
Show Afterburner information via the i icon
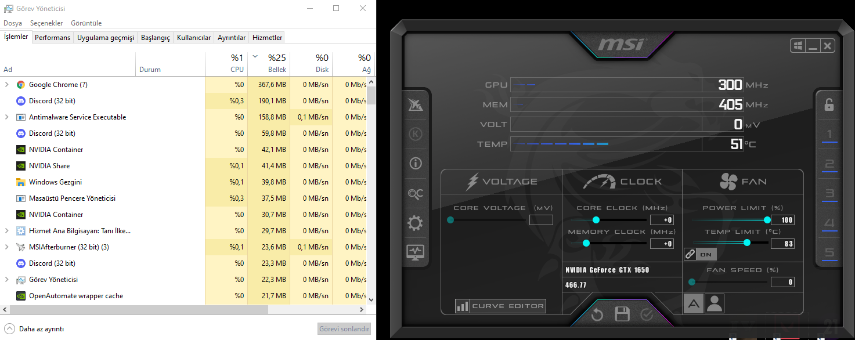coord(415,164)
